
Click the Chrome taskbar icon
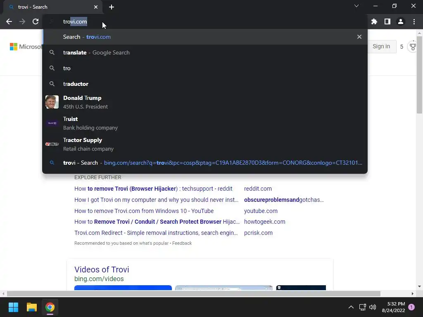click(50, 307)
